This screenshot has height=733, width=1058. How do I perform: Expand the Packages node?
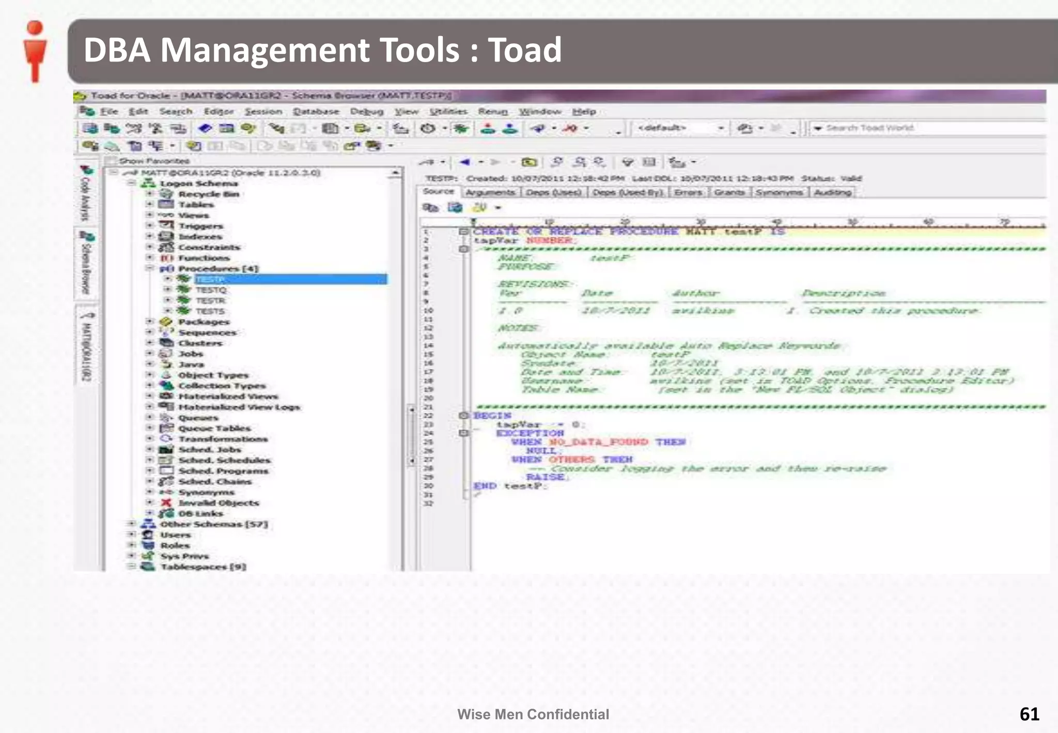pyautogui.click(x=150, y=322)
